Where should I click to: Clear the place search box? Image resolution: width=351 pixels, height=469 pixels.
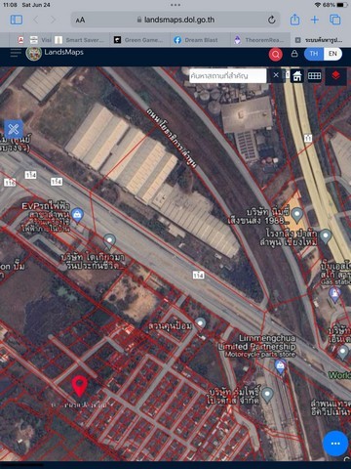tap(276, 75)
